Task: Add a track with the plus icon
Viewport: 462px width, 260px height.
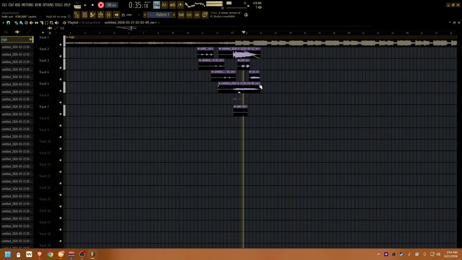Action: tap(43, 32)
